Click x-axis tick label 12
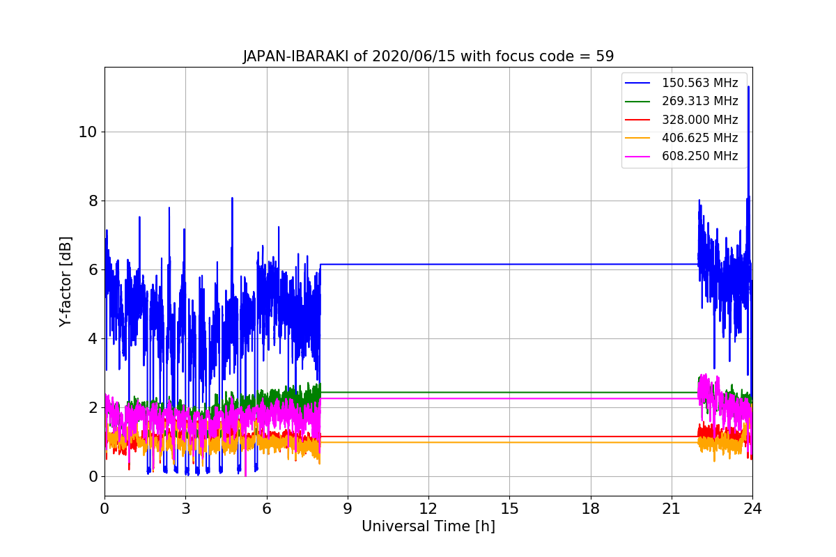 428,508
